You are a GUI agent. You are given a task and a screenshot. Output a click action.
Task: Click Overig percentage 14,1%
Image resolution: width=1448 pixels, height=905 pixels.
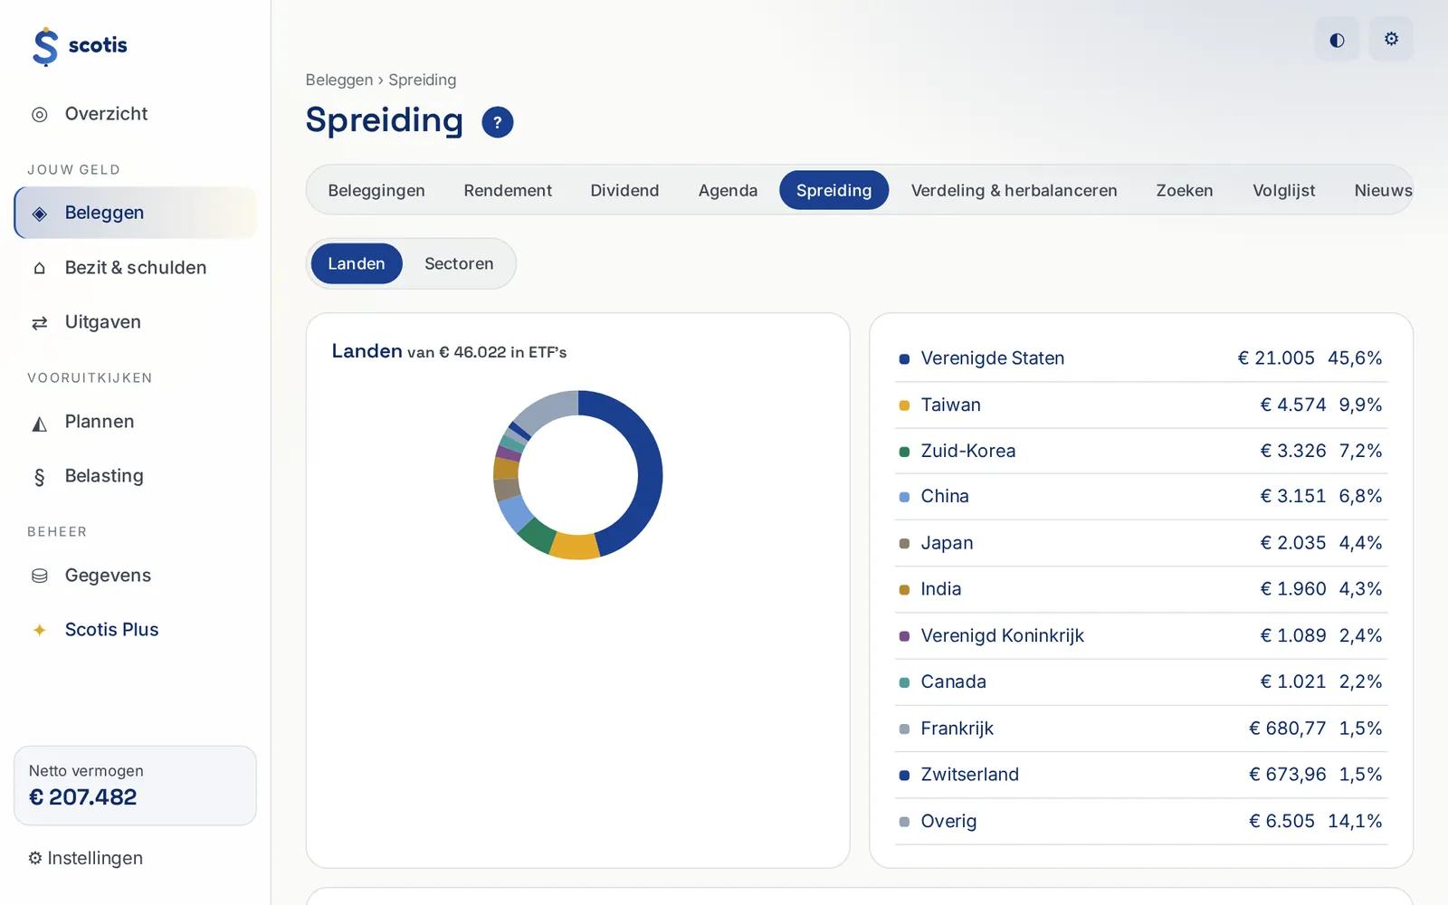[1355, 821]
